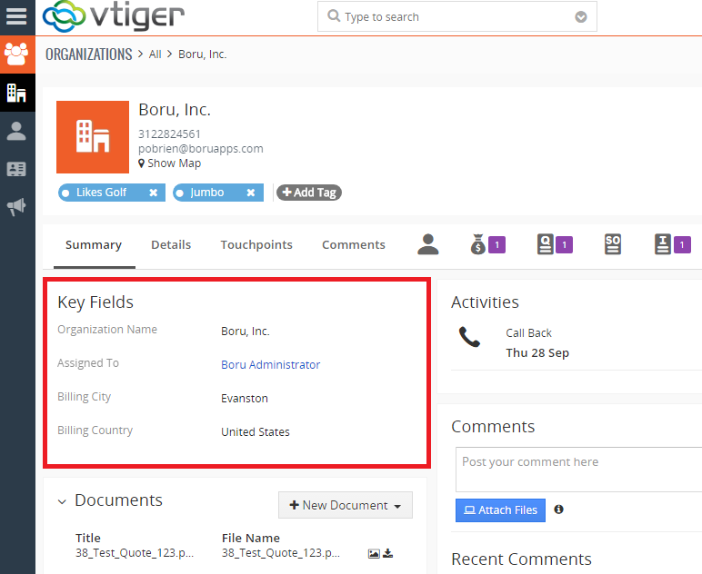This screenshot has height=574, width=702.
Task: Click into the comment text box
Action: coord(578,469)
